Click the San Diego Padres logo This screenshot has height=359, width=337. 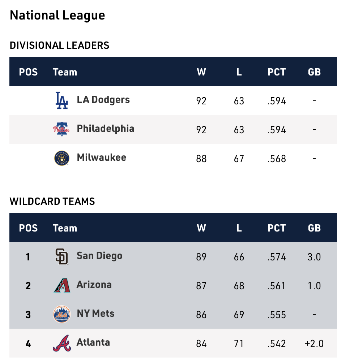pos(61,256)
